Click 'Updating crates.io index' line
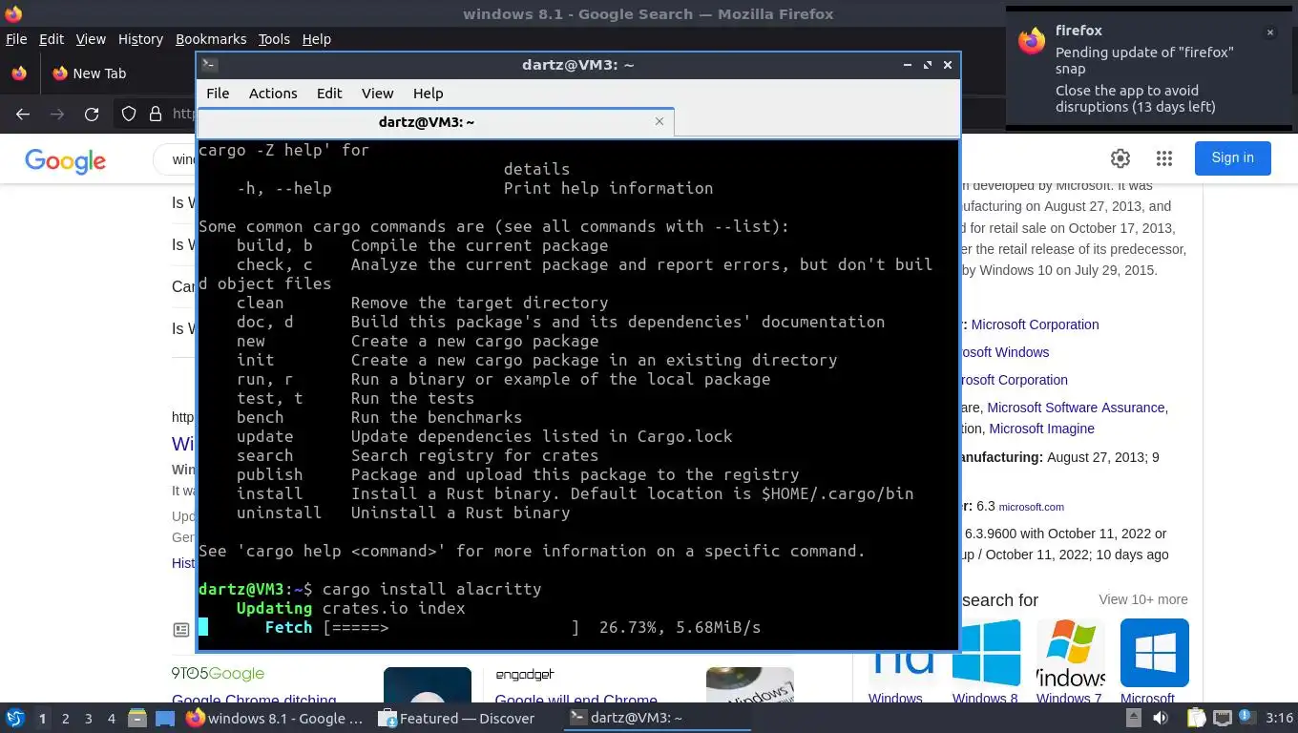Image resolution: width=1298 pixels, height=733 pixels. (x=351, y=608)
